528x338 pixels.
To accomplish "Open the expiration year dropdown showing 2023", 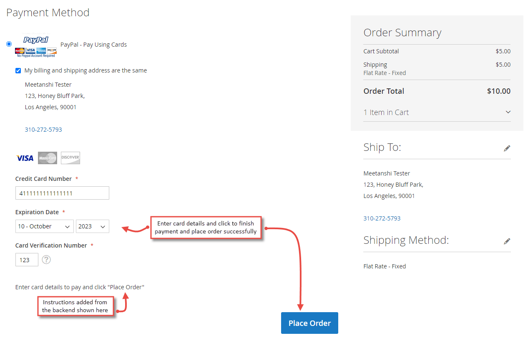I will click(92, 226).
